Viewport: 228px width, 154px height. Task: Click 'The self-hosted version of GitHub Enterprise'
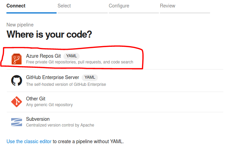(66, 84)
